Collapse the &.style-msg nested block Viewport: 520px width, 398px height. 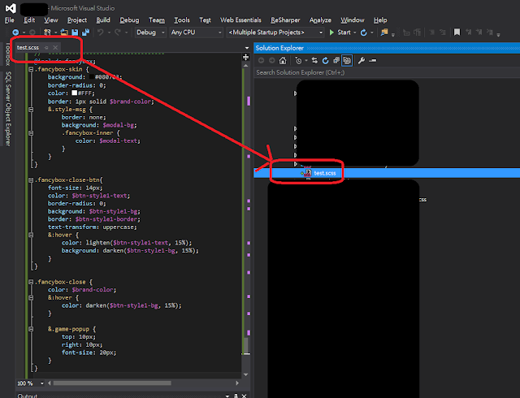[x=31, y=110]
